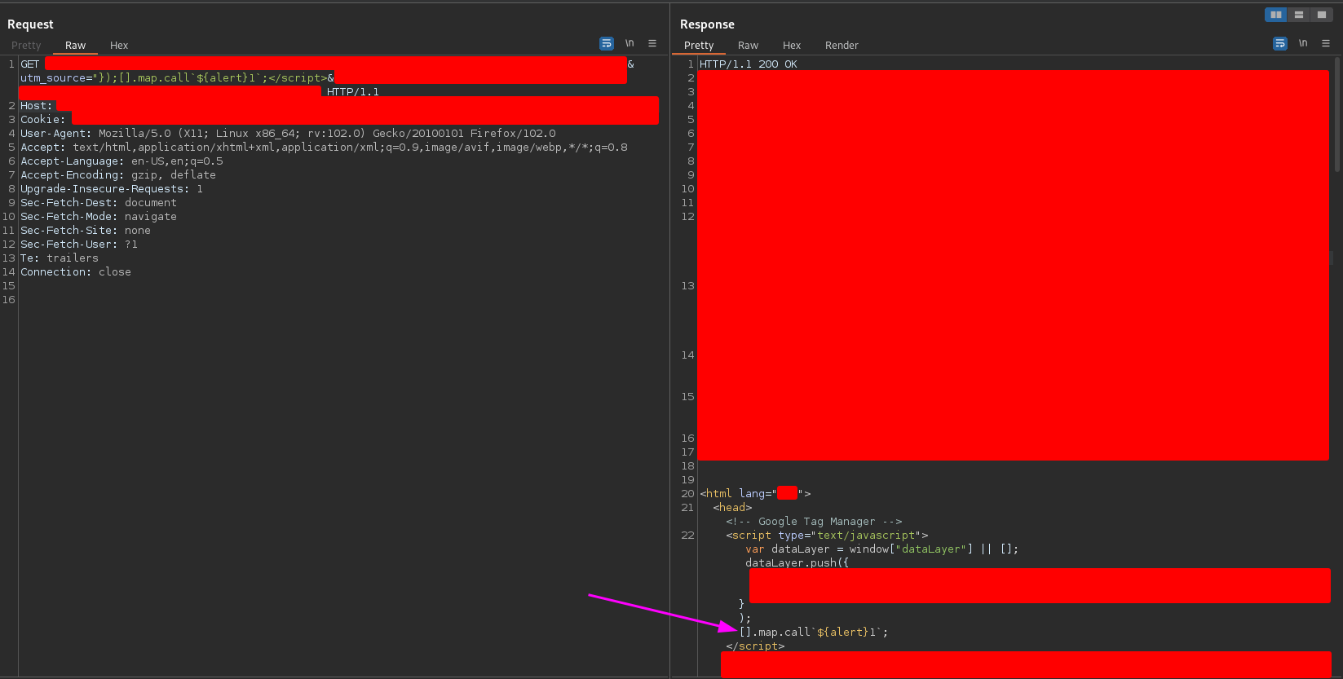Select the Raw tab in Request panel
Viewport: 1343px width, 679px height.
pyautogui.click(x=75, y=46)
